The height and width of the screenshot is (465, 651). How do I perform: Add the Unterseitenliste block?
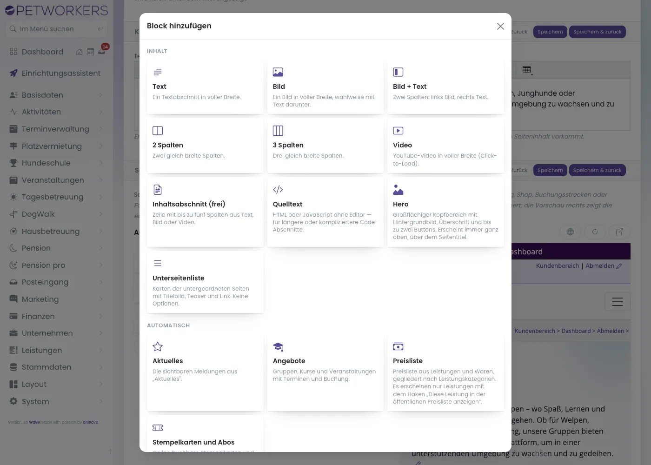[205, 282]
